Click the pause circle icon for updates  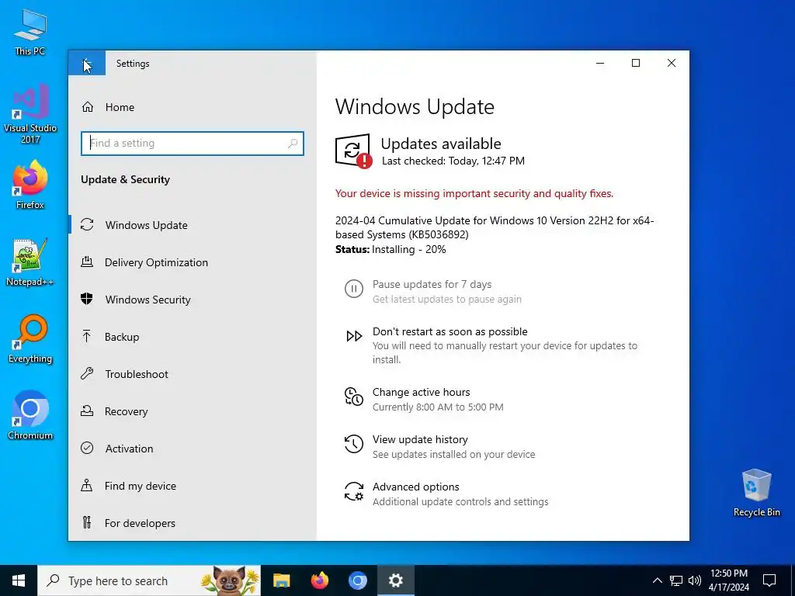(x=354, y=289)
